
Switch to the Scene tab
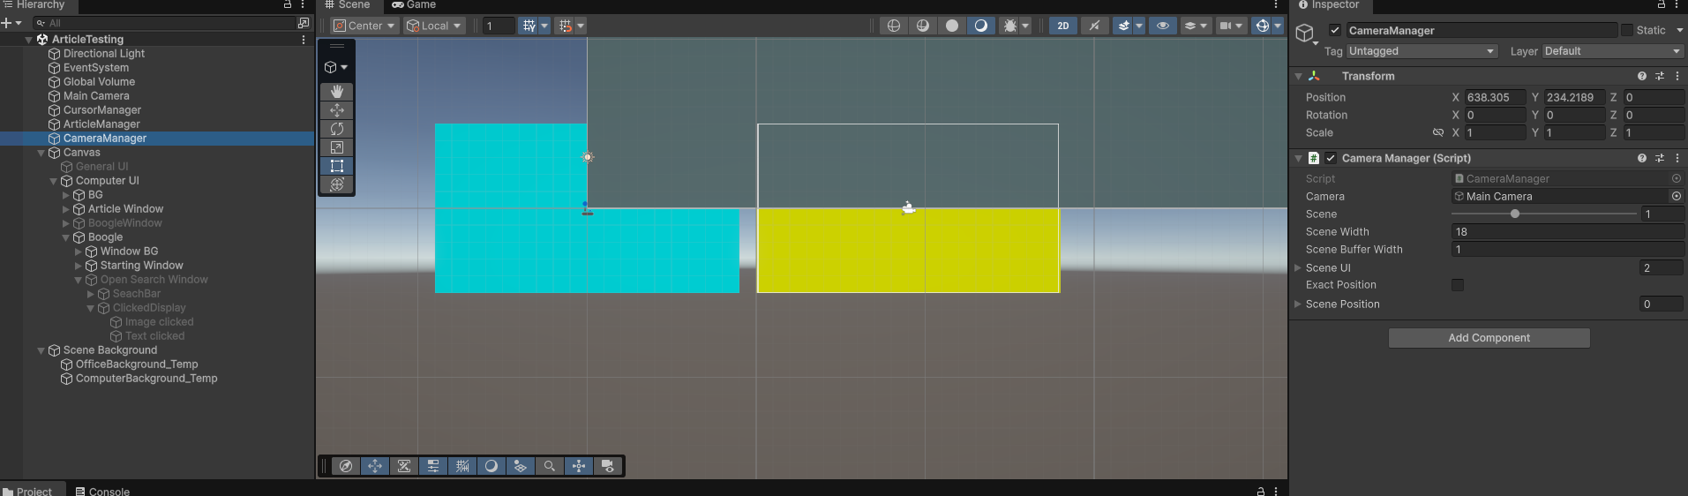(348, 5)
